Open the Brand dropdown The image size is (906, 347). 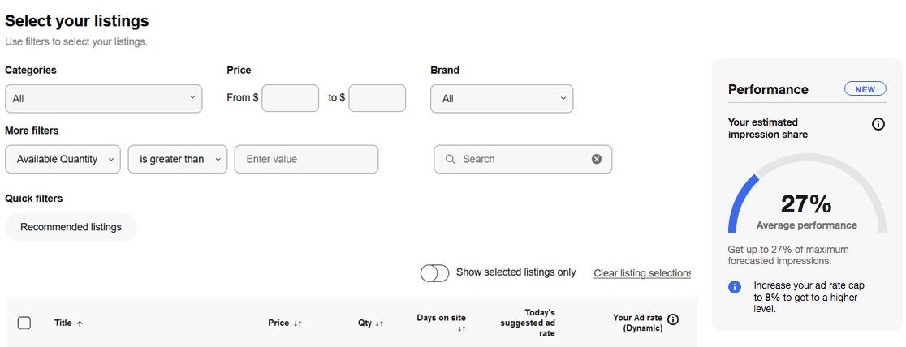click(502, 98)
